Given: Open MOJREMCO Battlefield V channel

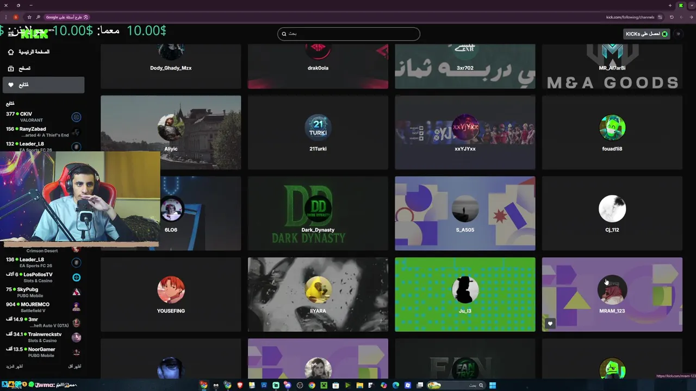Looking at the screenshot, I should tap(43, 307).
